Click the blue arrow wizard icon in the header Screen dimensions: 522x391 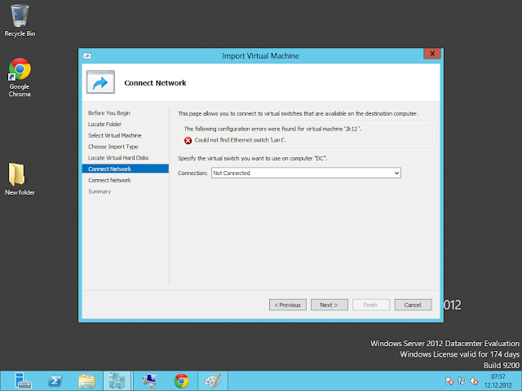click(101, 82)
